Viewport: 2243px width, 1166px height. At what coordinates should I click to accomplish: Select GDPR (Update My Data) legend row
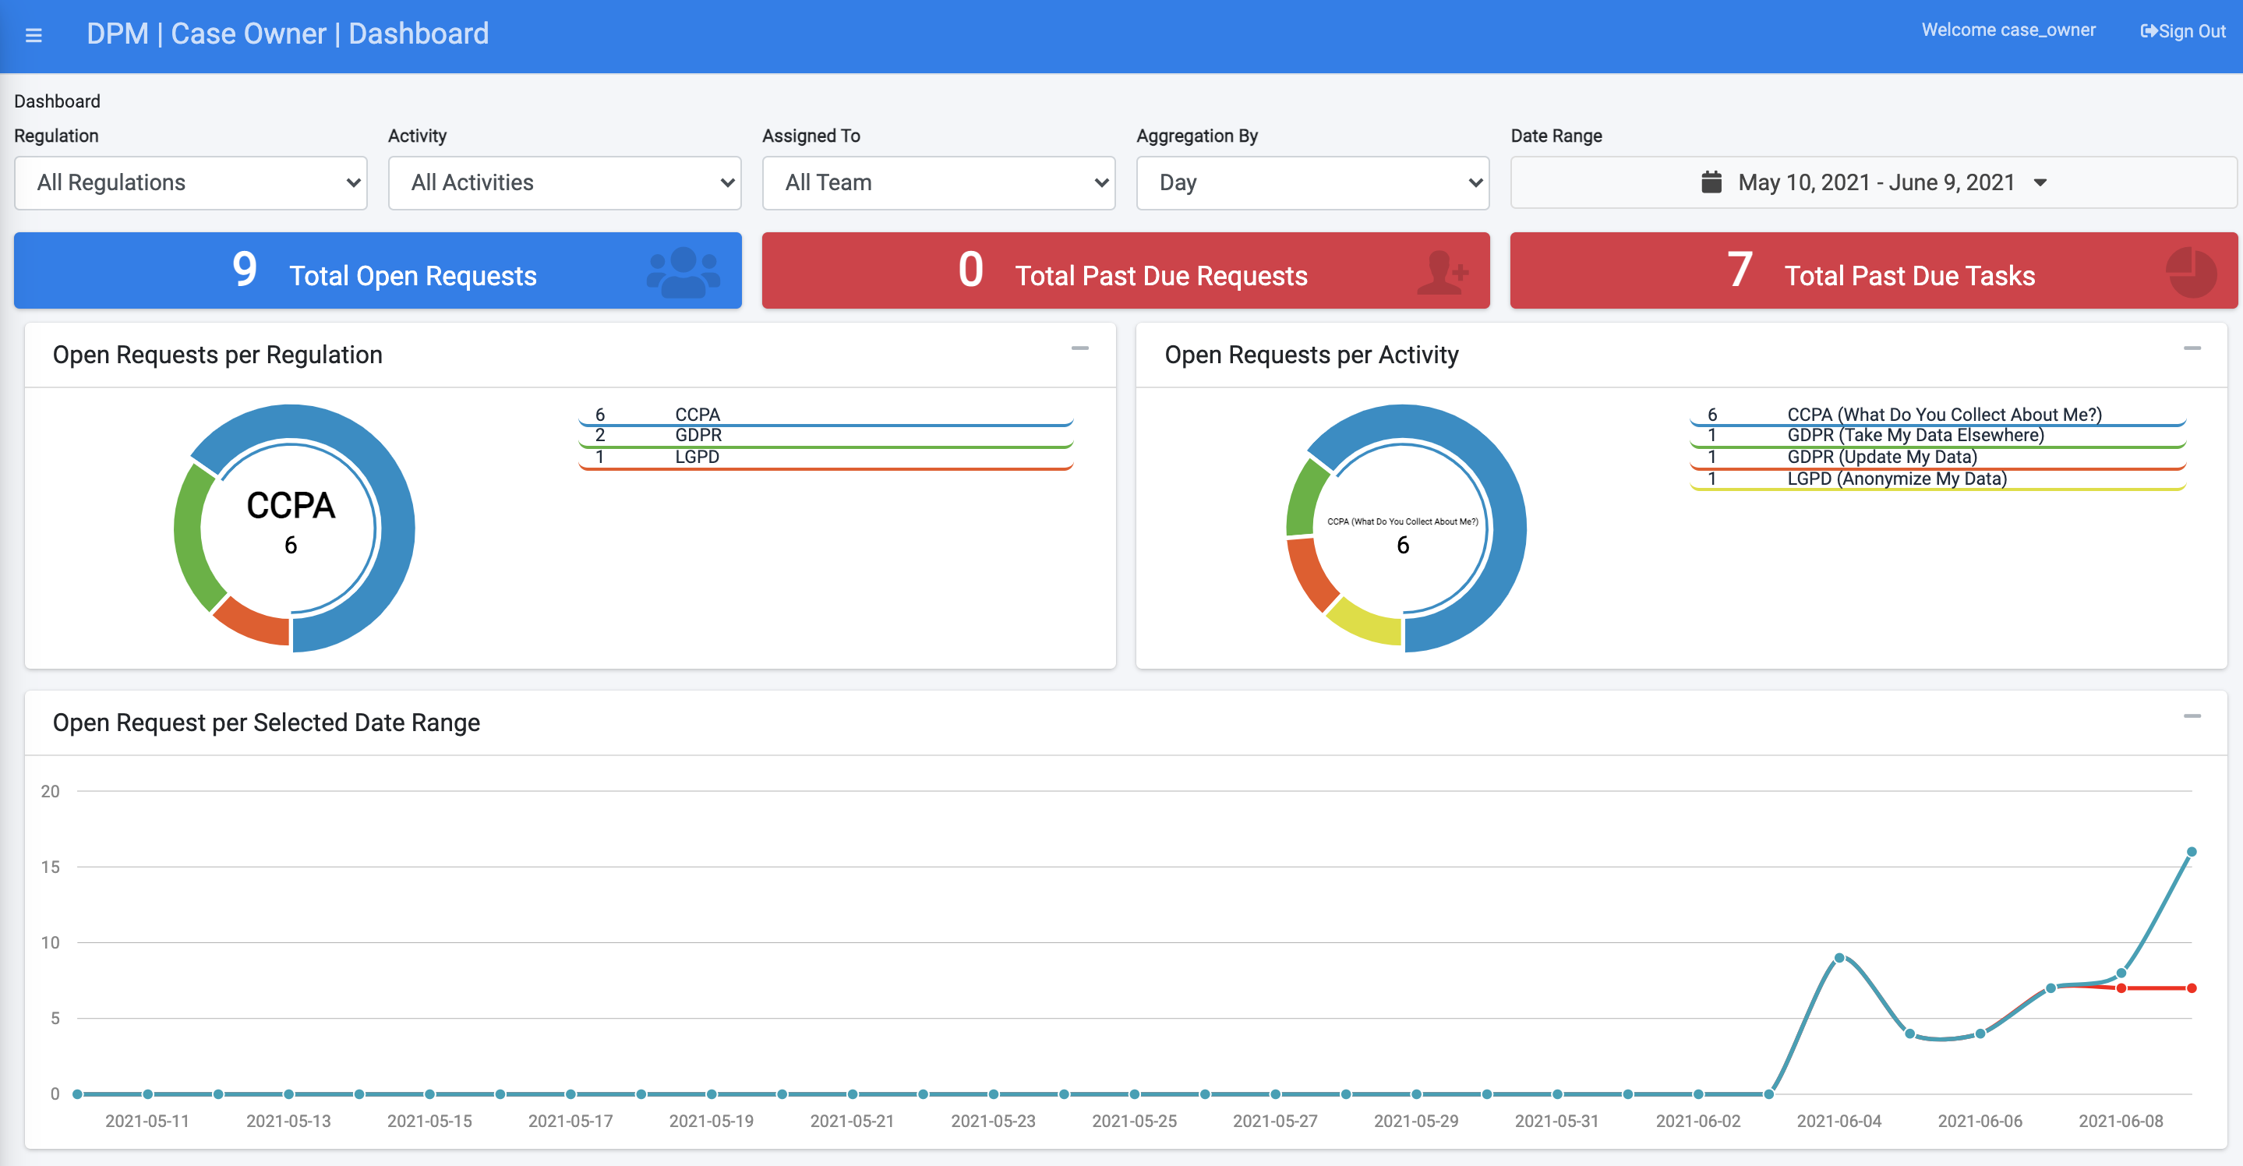(1937, 458)
